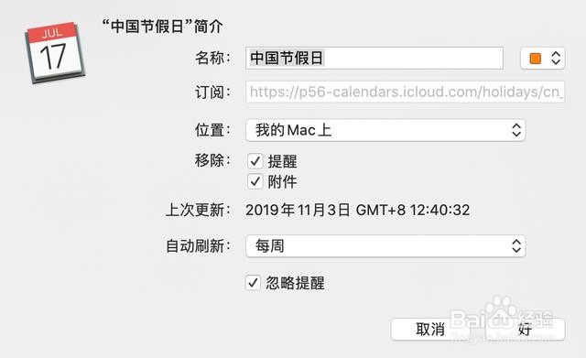The width and height of the screenshot is (586, 358).
Task: Click the 订阅 URL field with icloud address
Action: coord(405,92)
